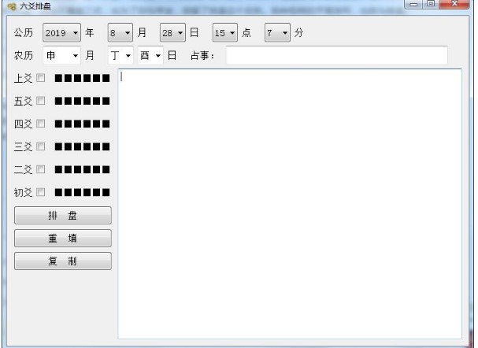Click the 五爻 solid line graphic
This screenshot has height=348, width=478.
pyautogui.click(x=83, y=101)
